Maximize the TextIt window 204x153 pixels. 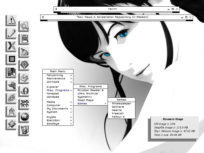173,9
